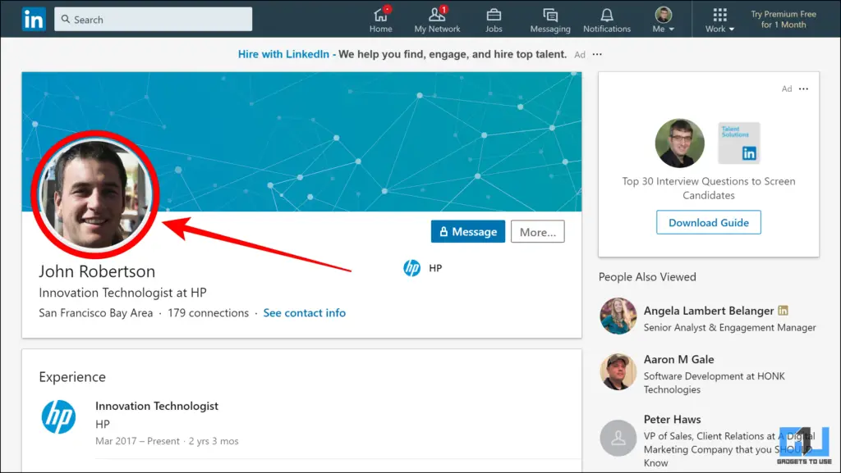The width and height of the screenshot is (841, 473).
Task: Open the Work dropdown menu
Action: coord(719,18)
